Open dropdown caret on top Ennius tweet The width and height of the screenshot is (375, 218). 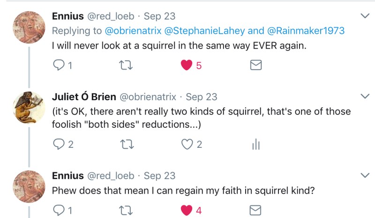pos(365,16)
